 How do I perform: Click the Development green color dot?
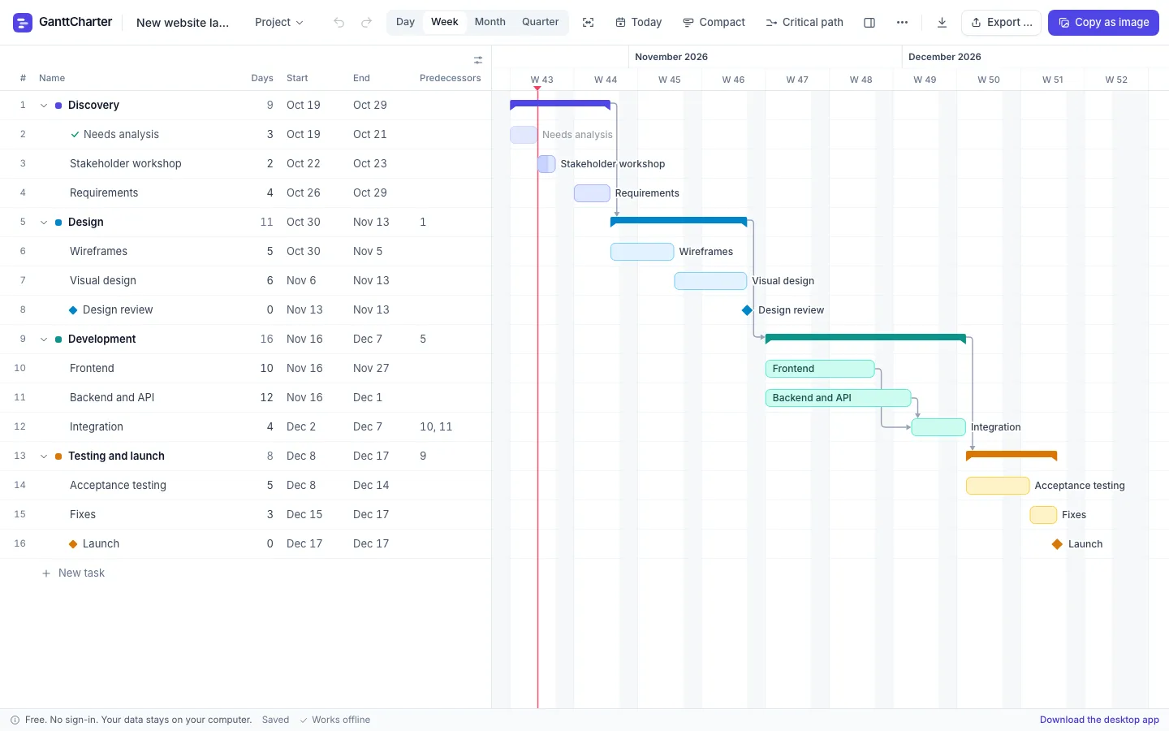(x=58, y=340)
